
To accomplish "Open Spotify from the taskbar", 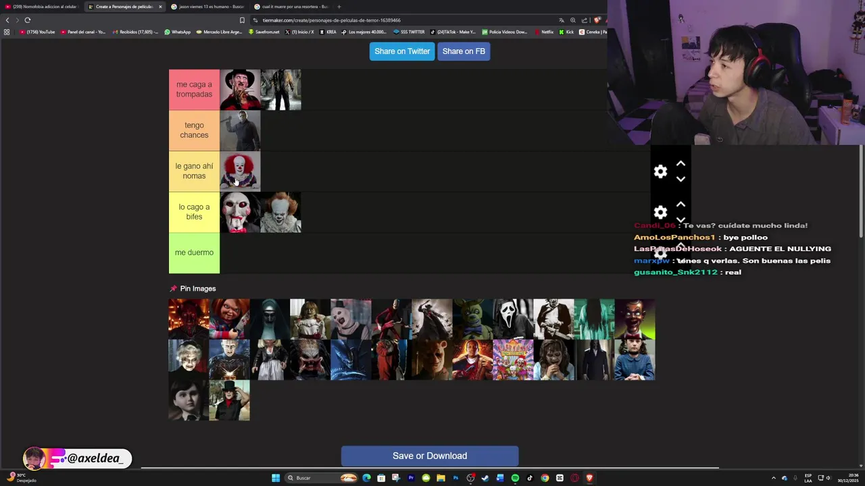I will click(x=515, y=478).
